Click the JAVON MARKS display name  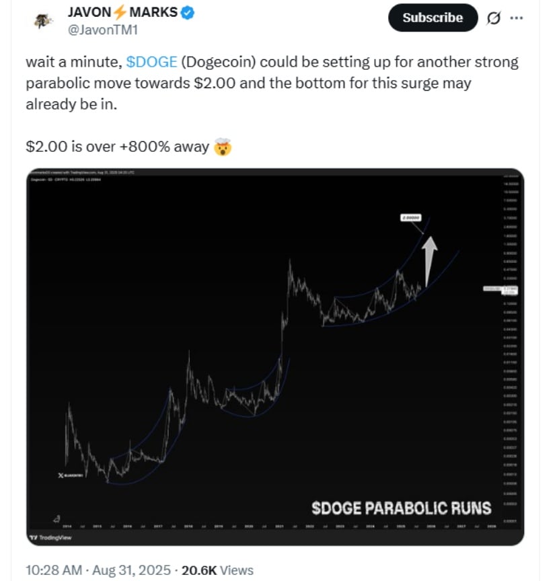122,12
